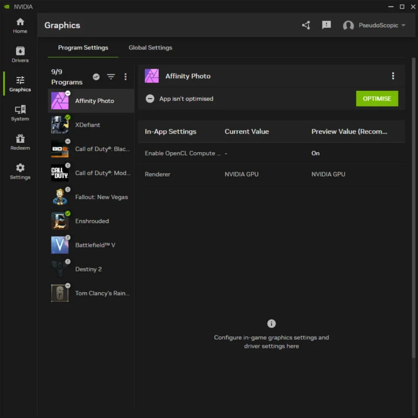The height and width of the screenshot is (418, 418).
Task: Open the Home section in sidebar
Action: [x=20, y=26]
